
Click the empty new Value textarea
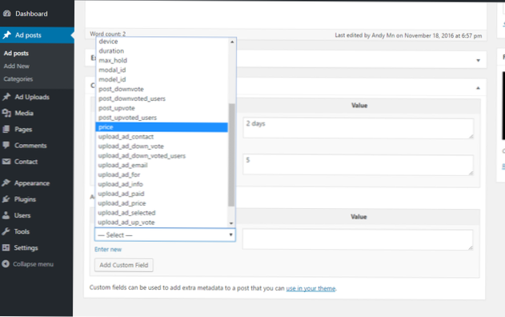click(358, 239)
